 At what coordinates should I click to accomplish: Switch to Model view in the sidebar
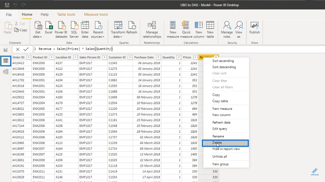6,72
